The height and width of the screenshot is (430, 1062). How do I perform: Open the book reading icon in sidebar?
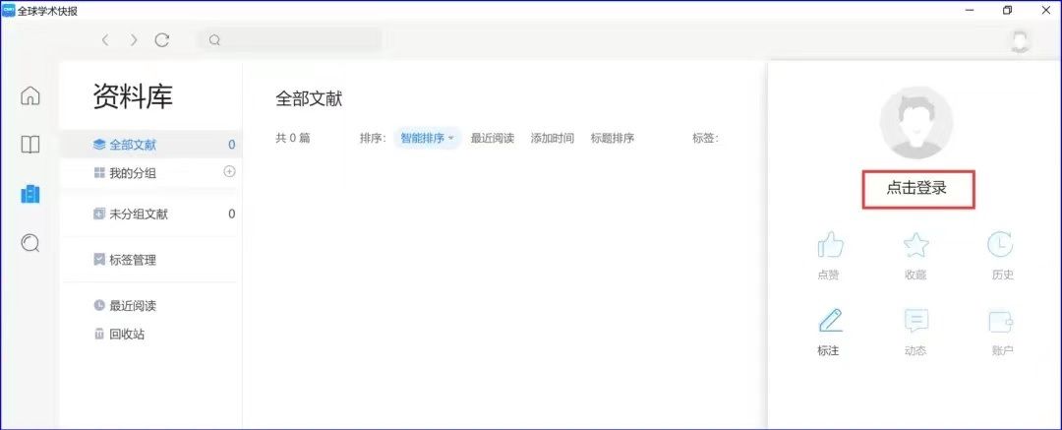coord(30,145)
